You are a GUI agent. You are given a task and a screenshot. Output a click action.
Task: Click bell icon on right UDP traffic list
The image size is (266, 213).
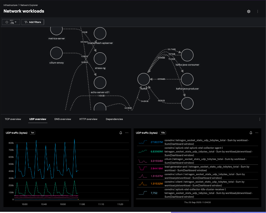click(x=251, y=133)
